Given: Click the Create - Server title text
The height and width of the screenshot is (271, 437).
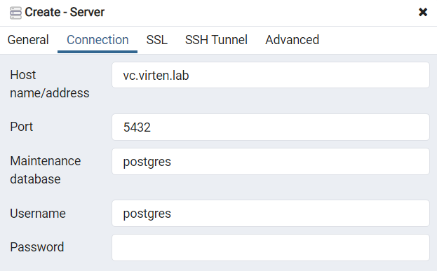Looking at the screenshot, I should coord(65,12).
